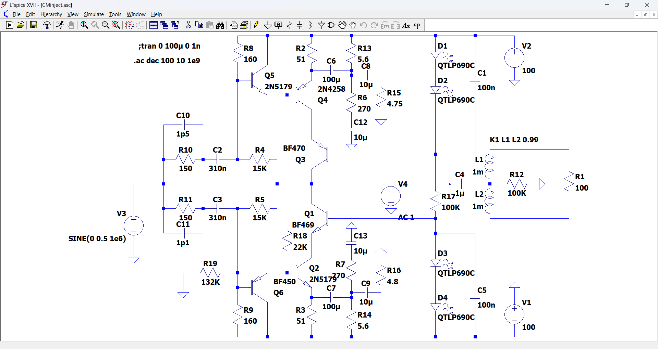Open Find with the binoculars icon
658x349 pixels.
[220, 25]
